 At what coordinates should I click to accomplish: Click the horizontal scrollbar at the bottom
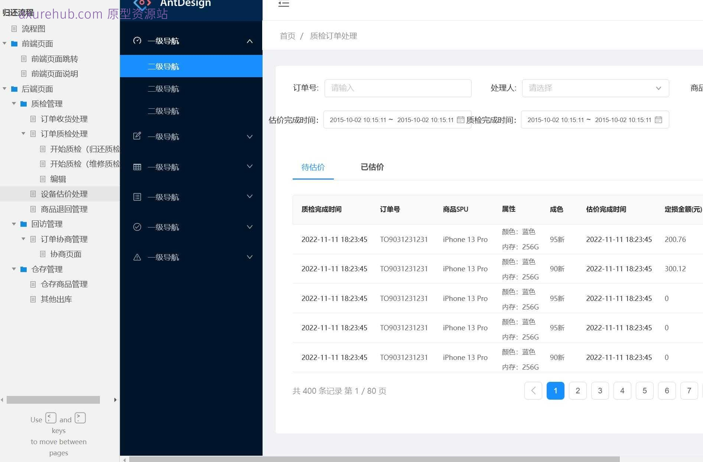pos(371,459)
